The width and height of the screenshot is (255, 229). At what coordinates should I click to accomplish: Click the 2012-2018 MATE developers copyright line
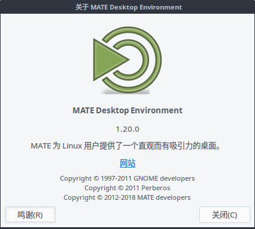tap(127, 197)
